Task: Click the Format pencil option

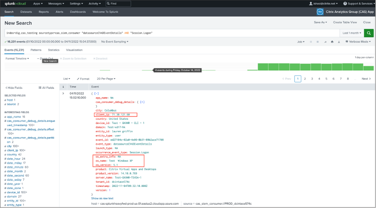Action: tap(83, 79)
